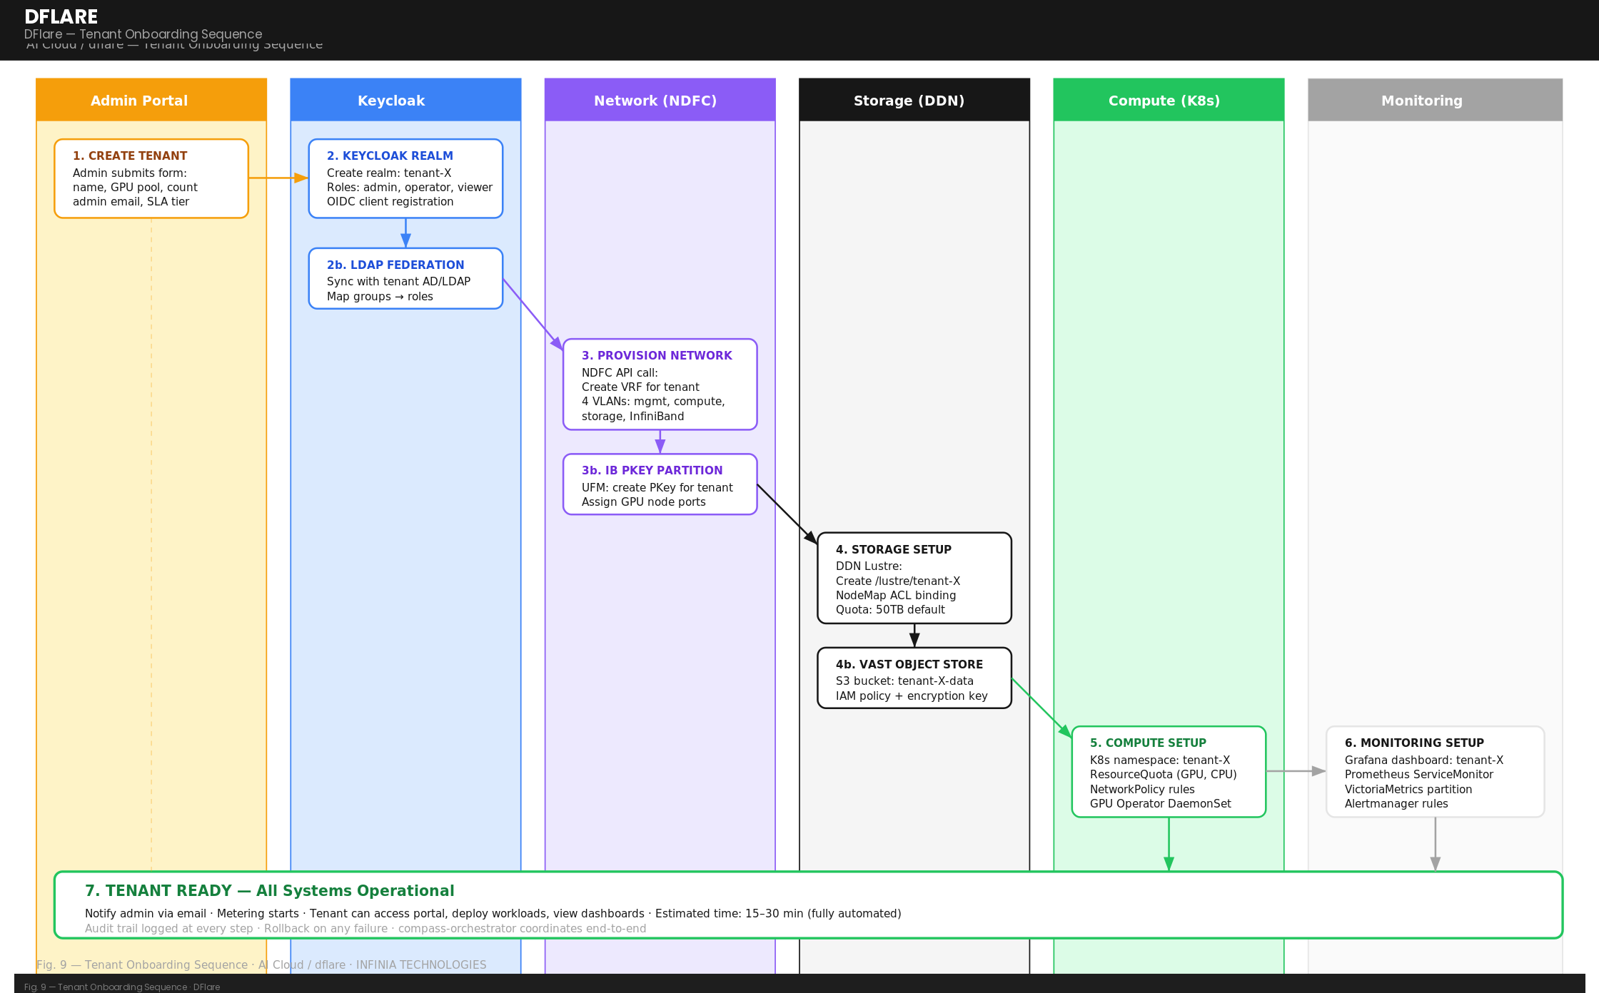Click the Compute (K8s) lane header
Image resolution: width=1599 pixels, height=993 pixels.
(x=1168, y=100)
